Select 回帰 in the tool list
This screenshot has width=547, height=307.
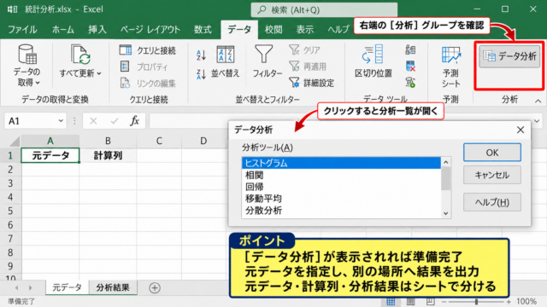pos(341,187)
